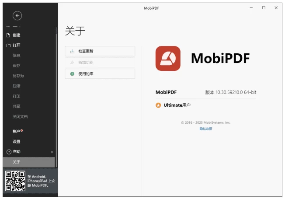Click 关闭文档 (Close Document) item
The image size is (285, 199).
click(20, 117)
